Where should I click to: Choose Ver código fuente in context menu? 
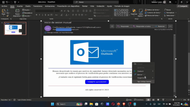coord(143,81)
